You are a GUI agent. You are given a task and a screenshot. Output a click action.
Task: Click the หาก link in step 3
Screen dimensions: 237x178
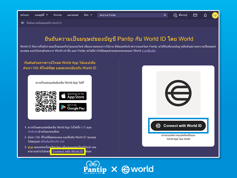tap(31, 147)
